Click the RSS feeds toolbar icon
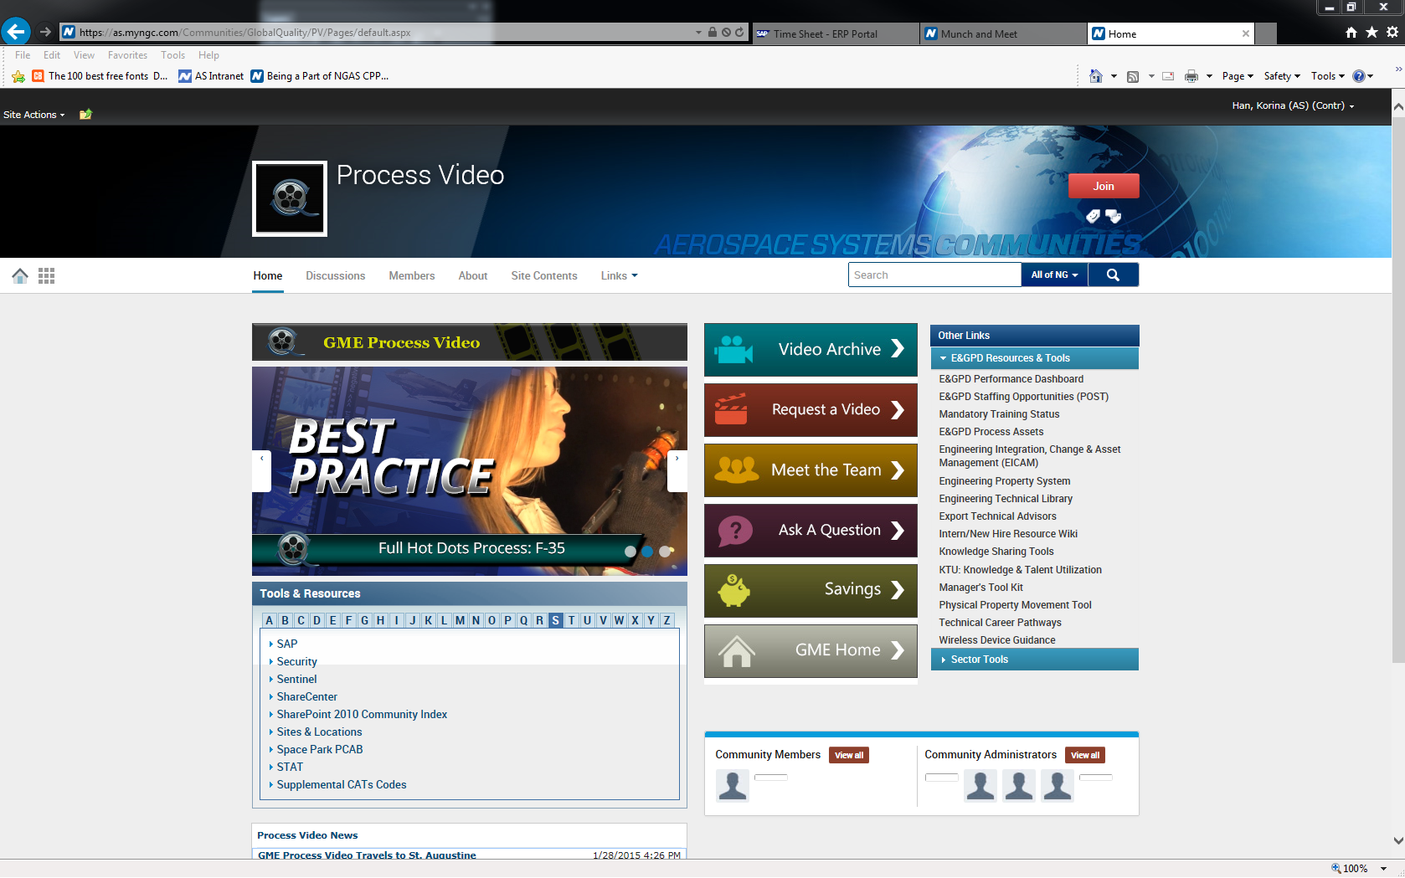Image resolution: width=1405 pixels, height=878 pixels. [1133, 76]
